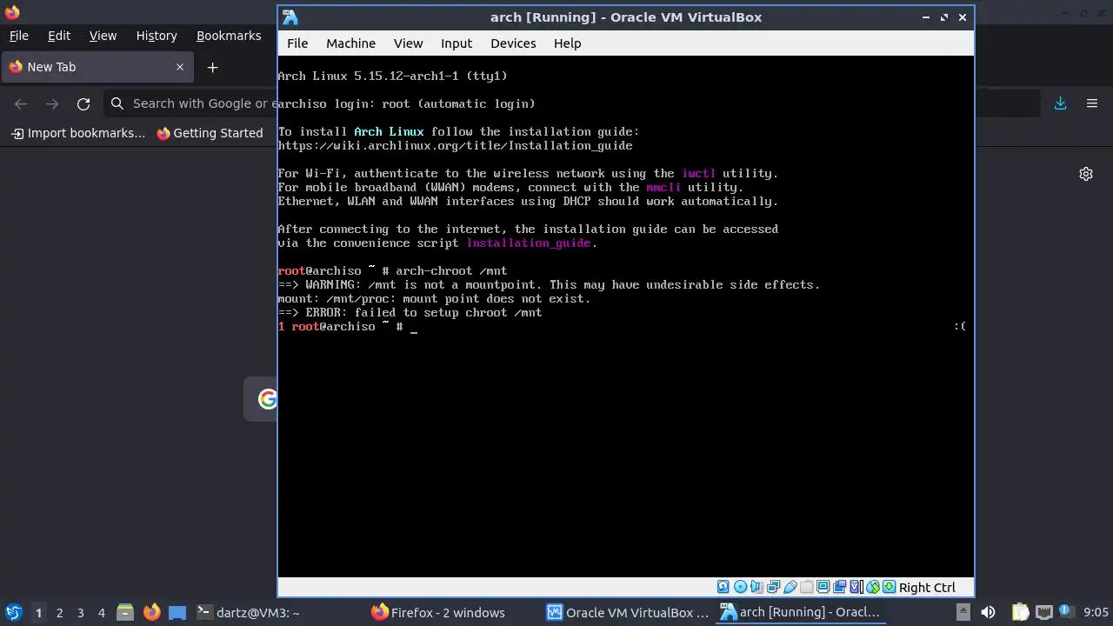The height and width of the screenshot is (626, 1113).
Task: Open Firefox Bookmarks menu
Action: pos(229,36)
